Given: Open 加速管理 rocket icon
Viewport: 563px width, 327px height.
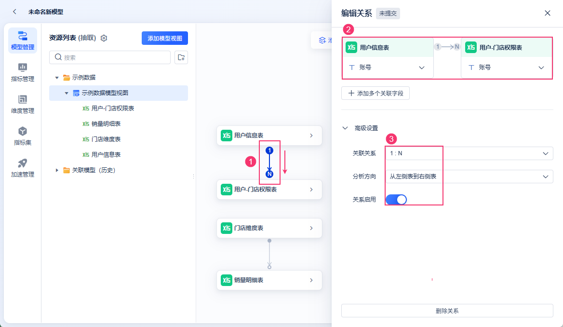Looking at the screenshot, I should click(22, 167).
